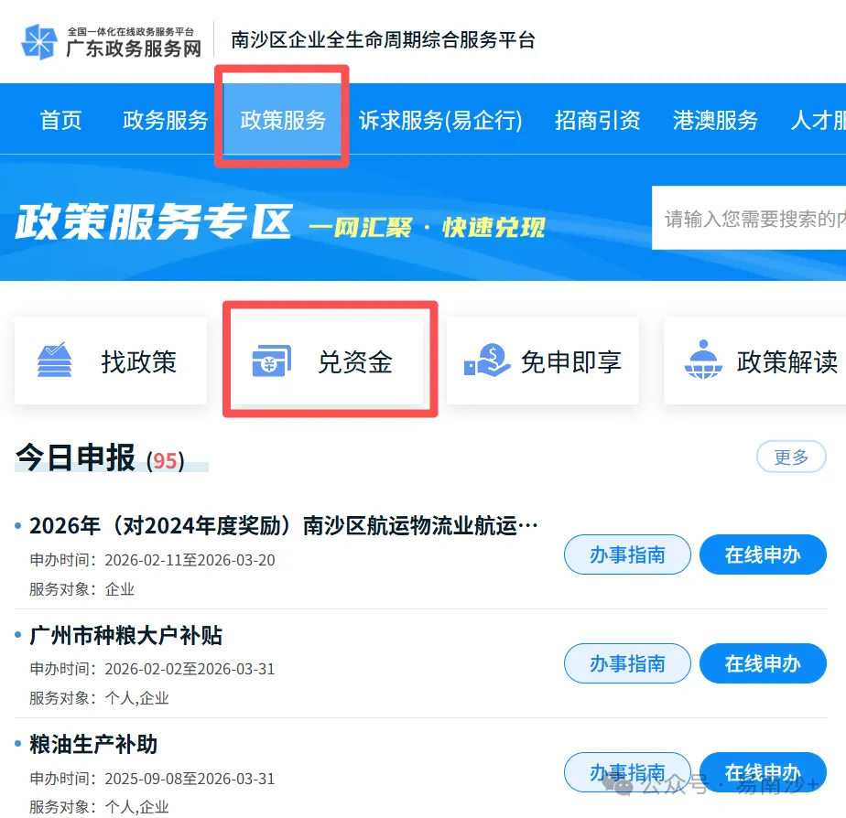Open the 粮油生产补助 title link
This screenshot has width=846, height=818.
[x=93, y=744]
